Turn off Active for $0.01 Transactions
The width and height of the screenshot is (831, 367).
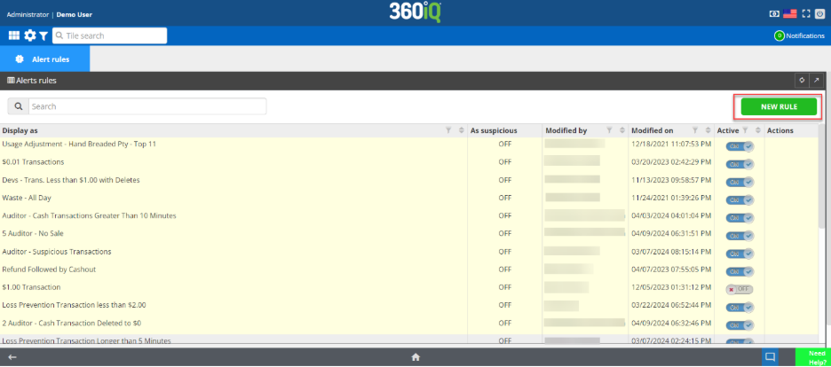[x=740, y=162]
